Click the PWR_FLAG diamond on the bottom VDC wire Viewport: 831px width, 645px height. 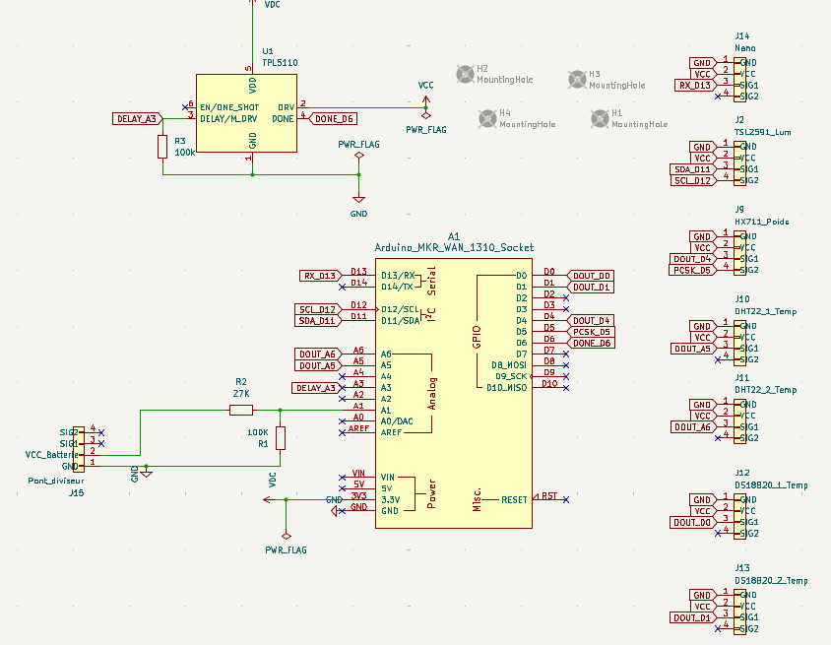tap(287, 536)
